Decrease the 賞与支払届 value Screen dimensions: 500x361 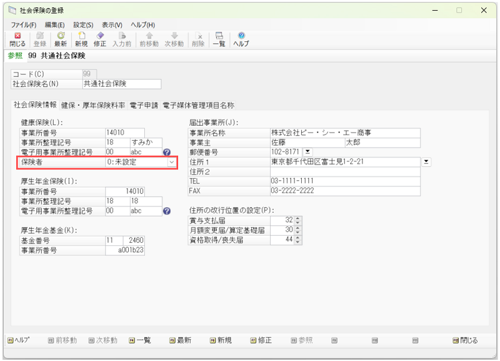pyautogui.click(x=297, y=223)
